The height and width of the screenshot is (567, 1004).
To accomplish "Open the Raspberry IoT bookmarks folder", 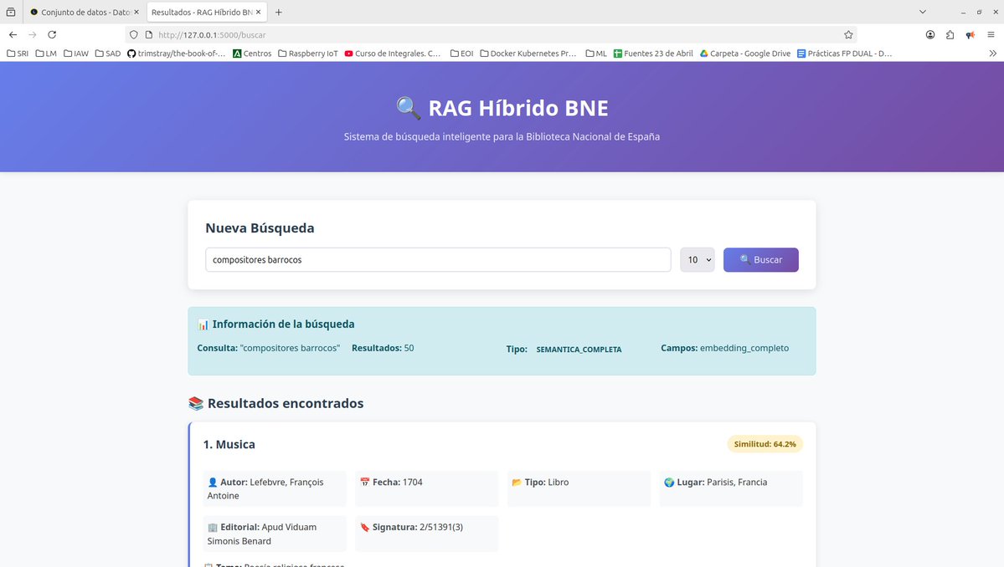I will [308, 54].
